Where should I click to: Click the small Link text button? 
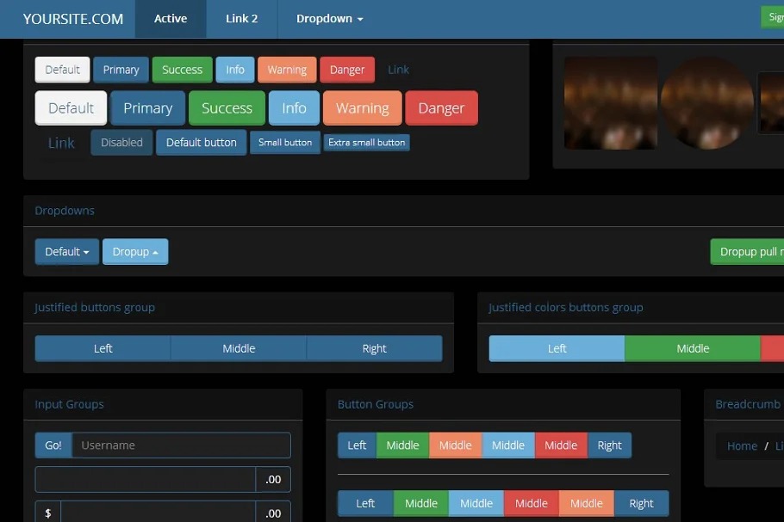click(398, 70)
